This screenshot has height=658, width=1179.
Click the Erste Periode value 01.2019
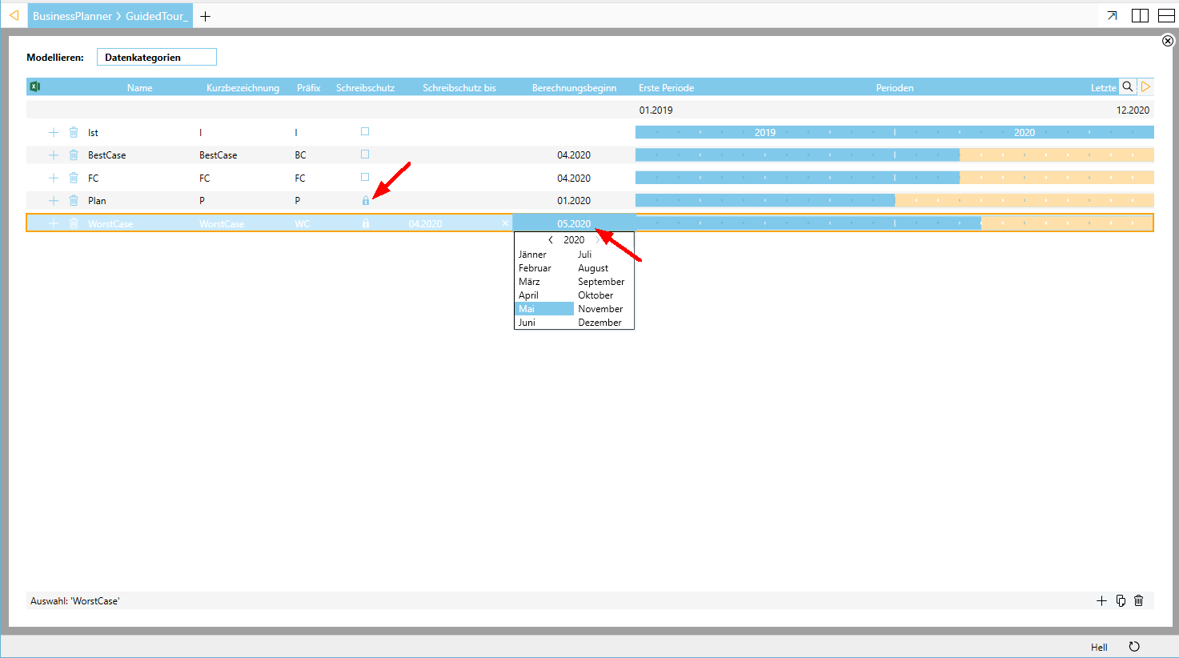656,110
